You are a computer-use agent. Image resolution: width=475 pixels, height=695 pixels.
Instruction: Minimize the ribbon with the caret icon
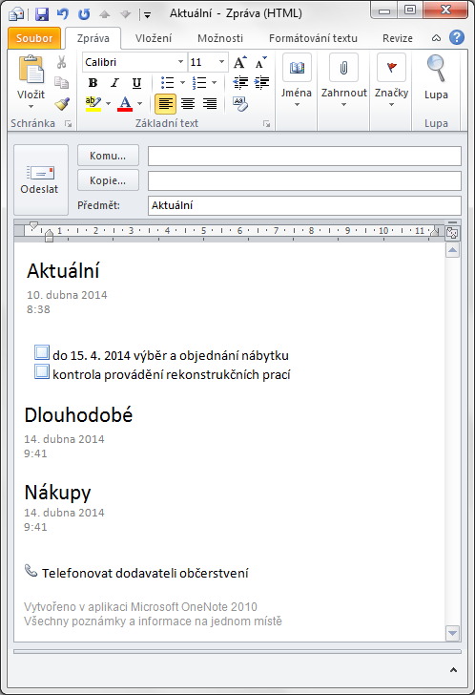(x=436, y=38)
